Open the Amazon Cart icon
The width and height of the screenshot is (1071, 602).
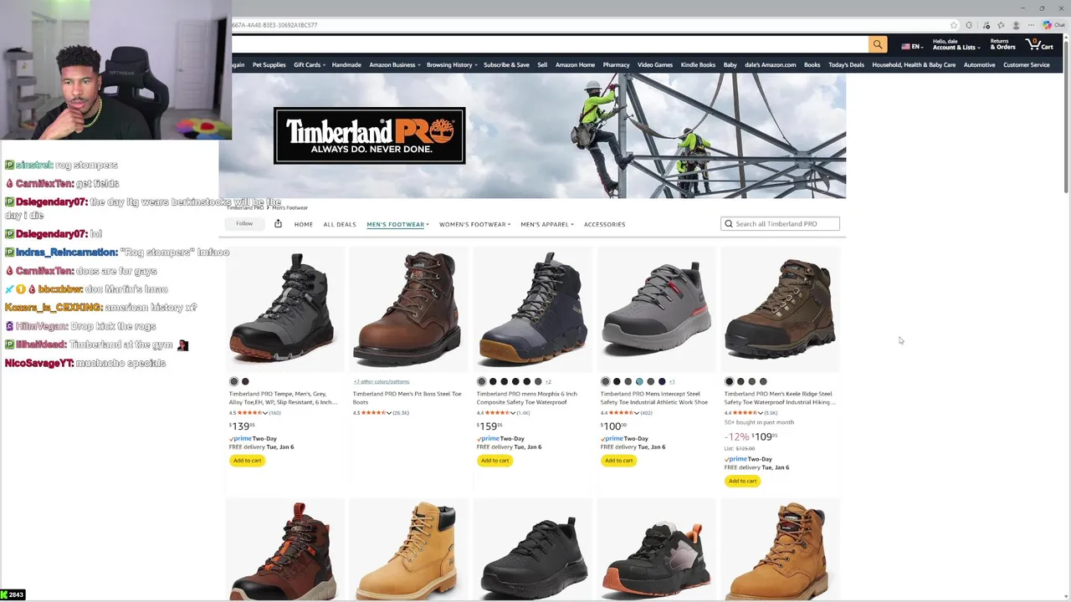tap(1040, 44)
